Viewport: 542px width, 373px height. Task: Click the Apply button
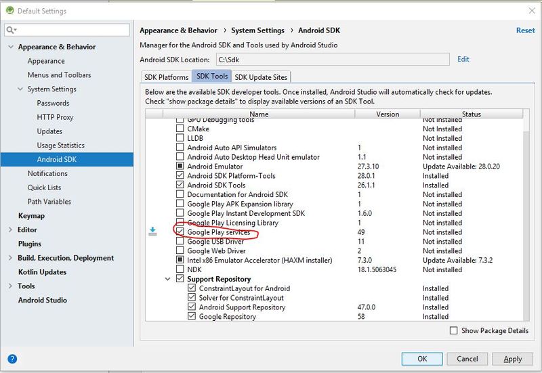(x=513, y=359)
